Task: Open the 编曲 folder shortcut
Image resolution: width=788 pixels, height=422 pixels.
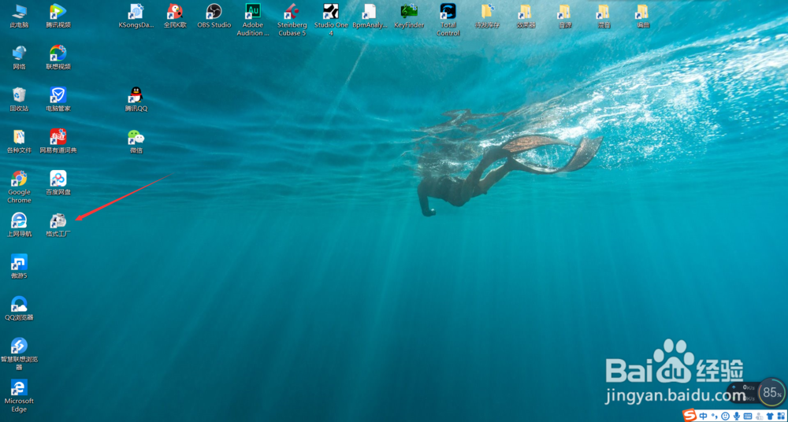Action: 643,16
